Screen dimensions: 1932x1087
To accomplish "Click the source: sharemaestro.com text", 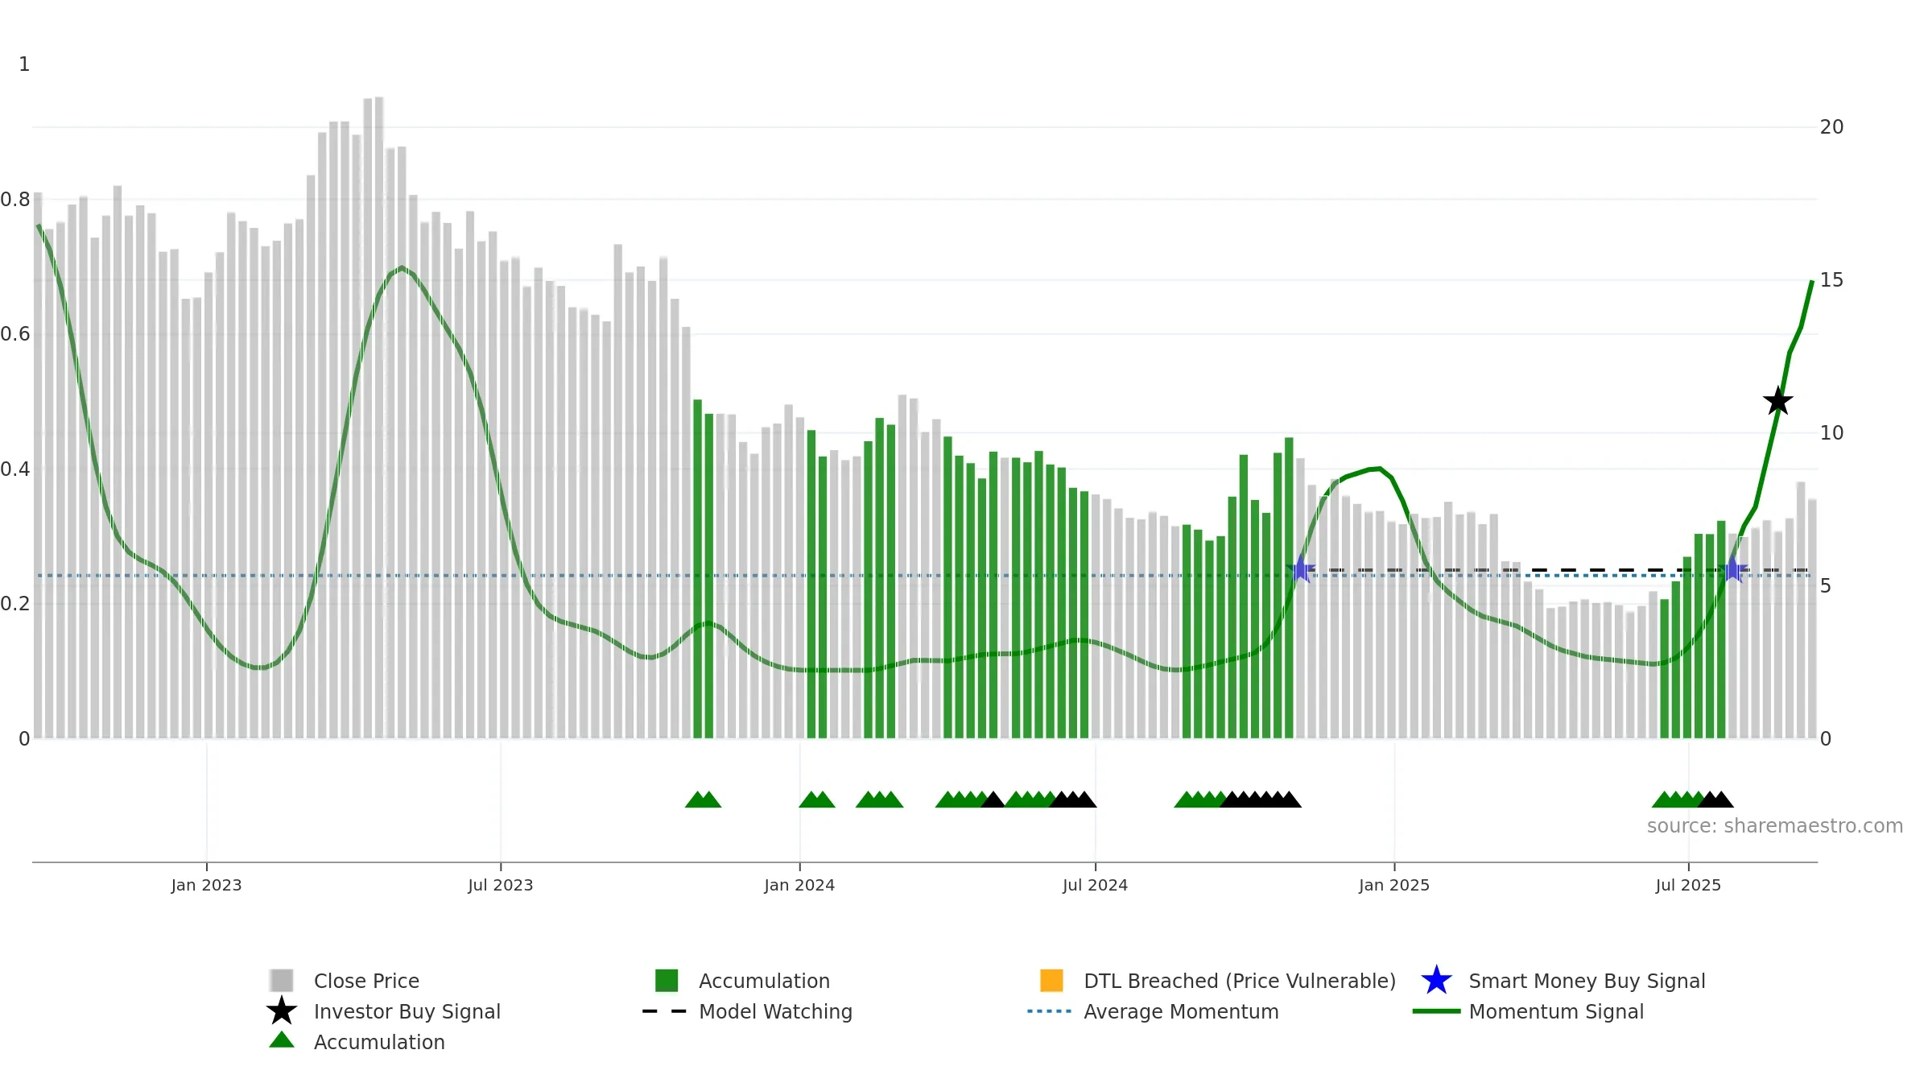I will tap(1774, 826).
